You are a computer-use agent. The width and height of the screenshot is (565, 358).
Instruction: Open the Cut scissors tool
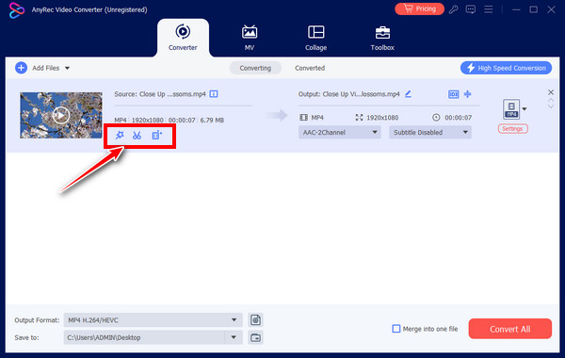(x=137, y=136)
